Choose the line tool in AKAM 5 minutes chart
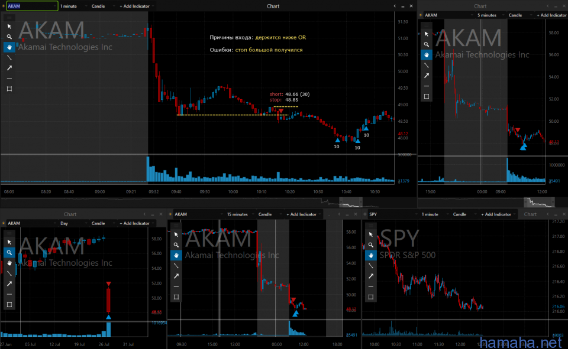Screen dimensions: 568x349 point(427,66)
